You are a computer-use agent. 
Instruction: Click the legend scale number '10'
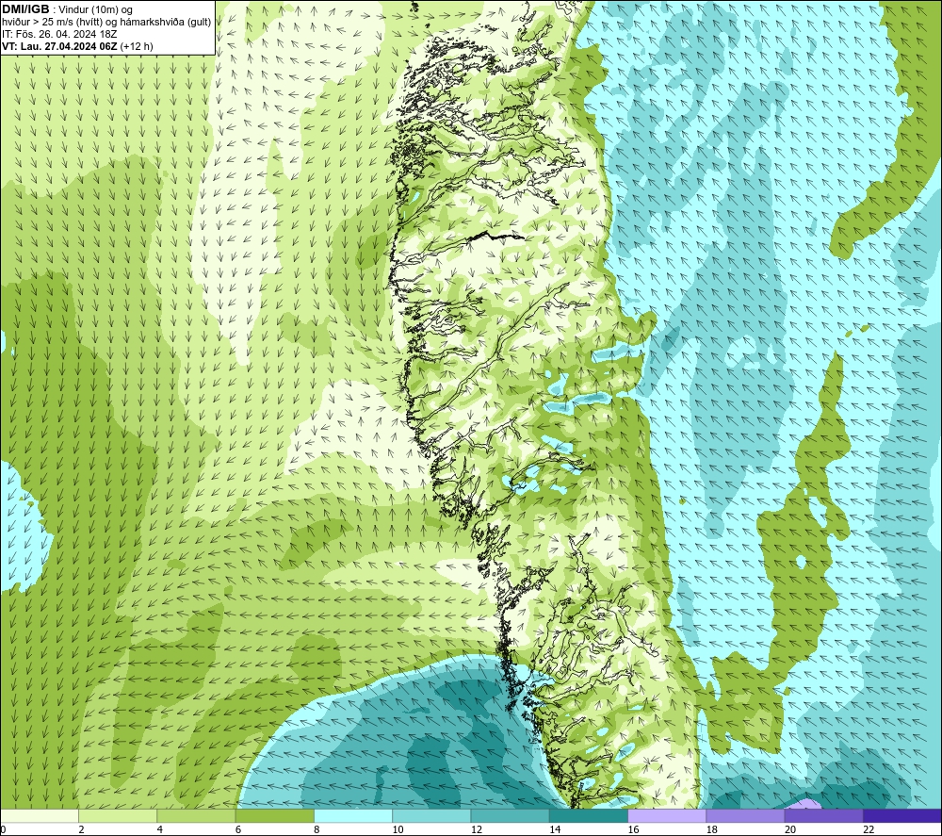click(398, 829)
